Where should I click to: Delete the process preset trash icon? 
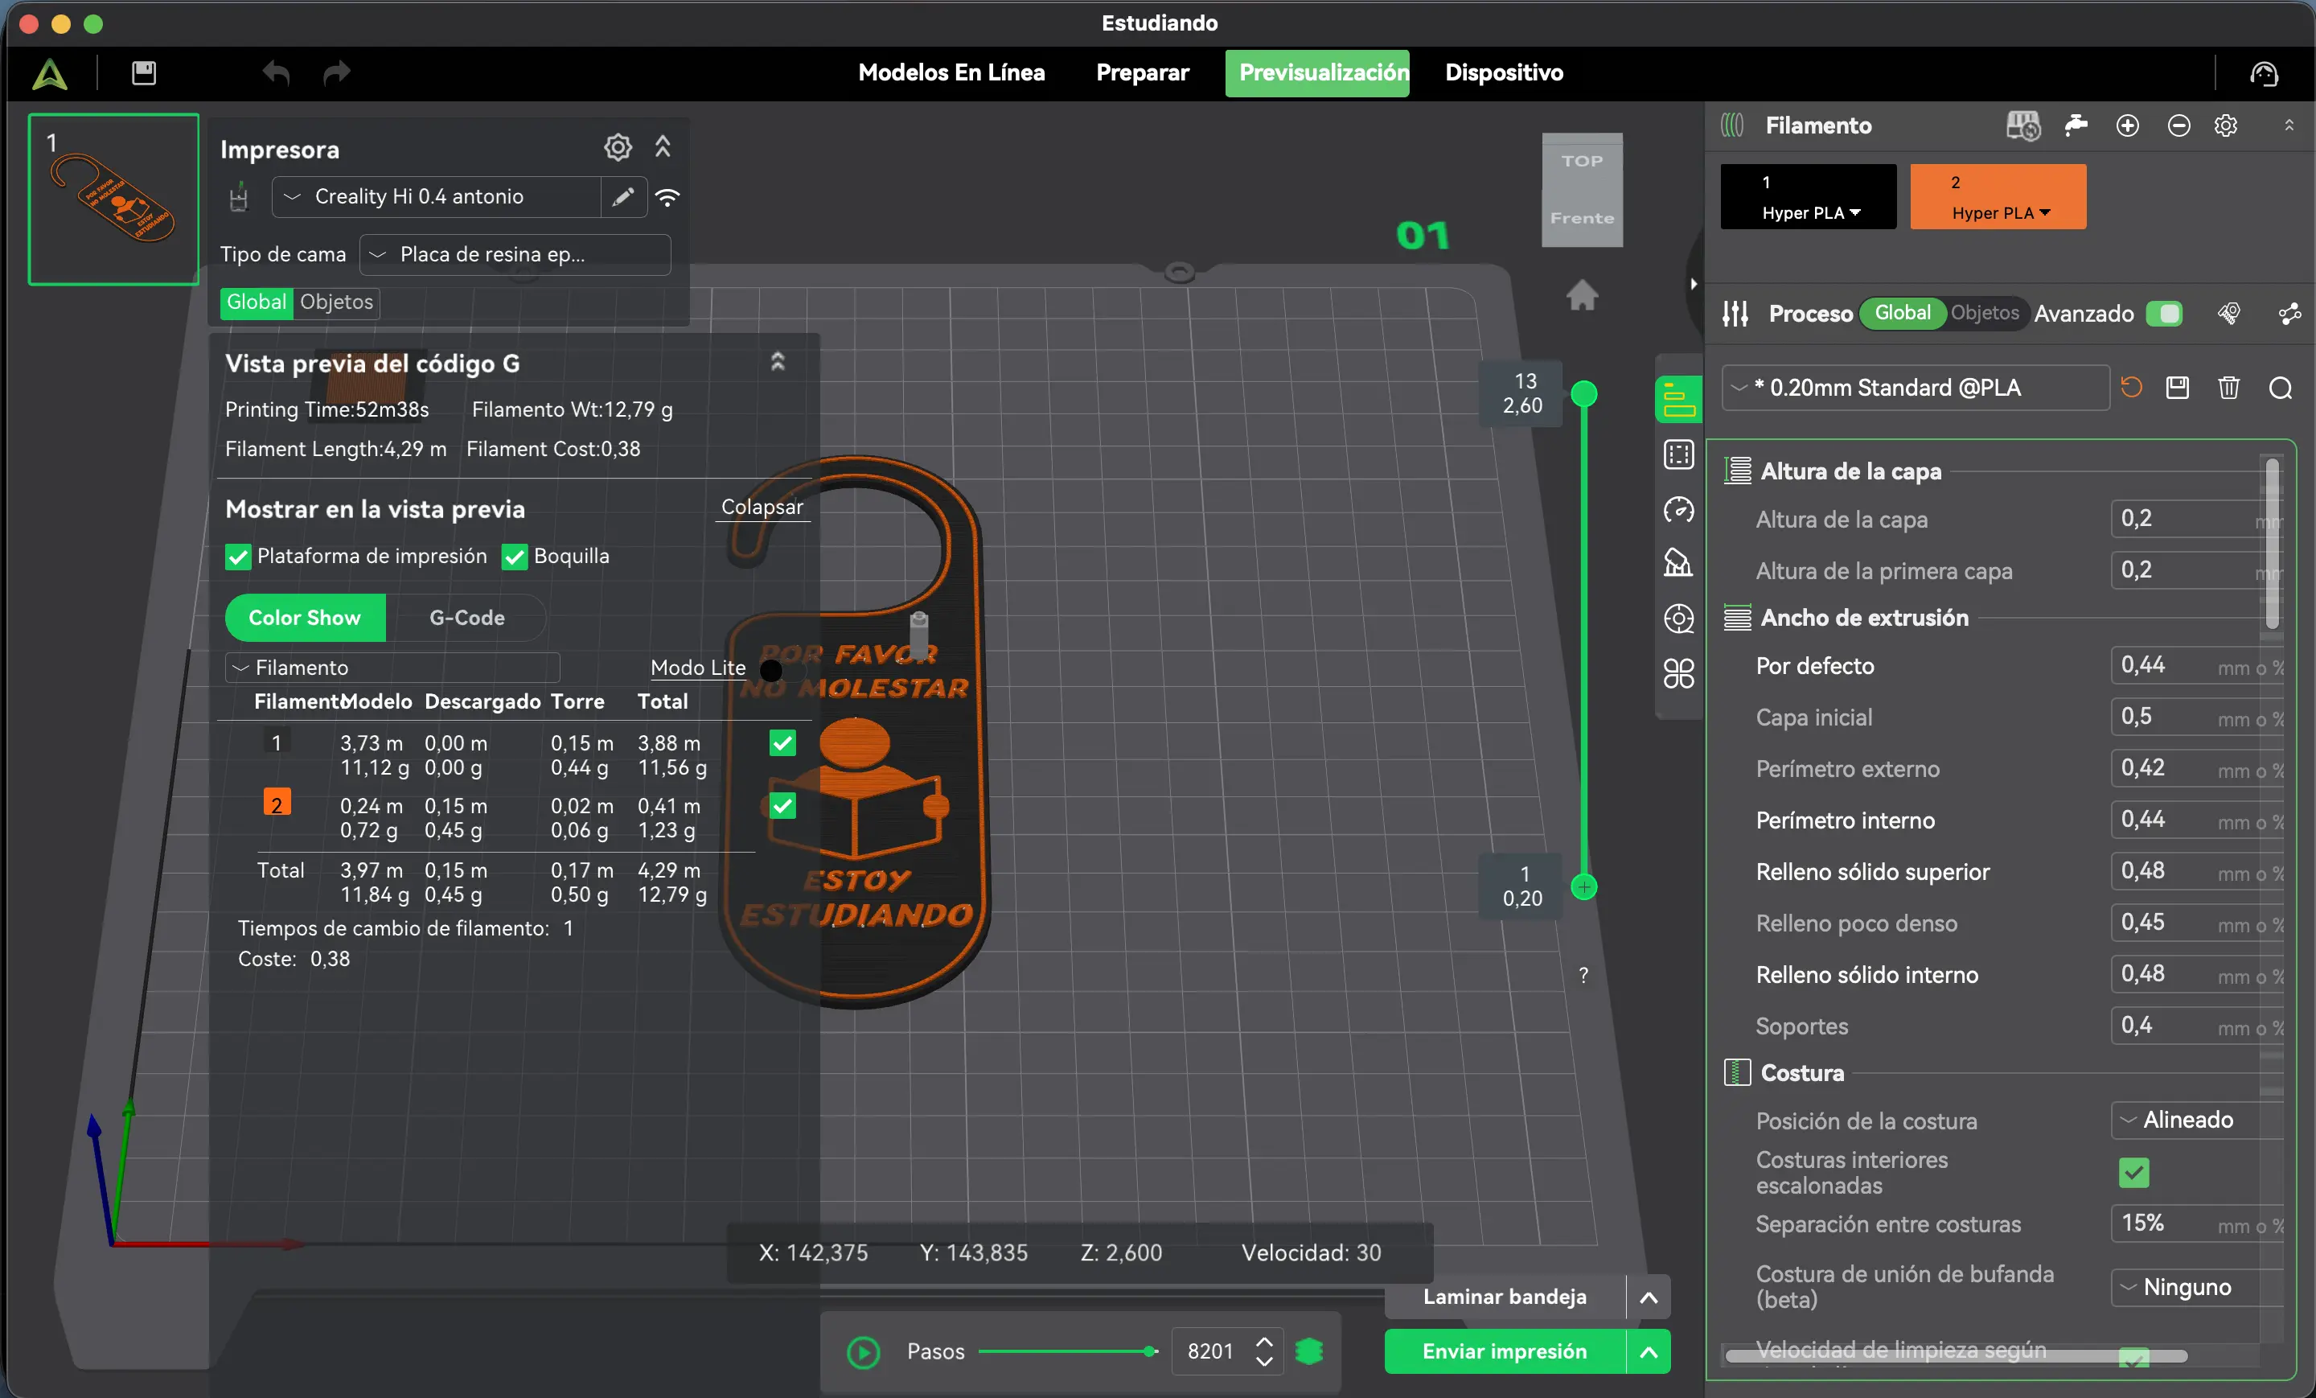pos(2228,388)
